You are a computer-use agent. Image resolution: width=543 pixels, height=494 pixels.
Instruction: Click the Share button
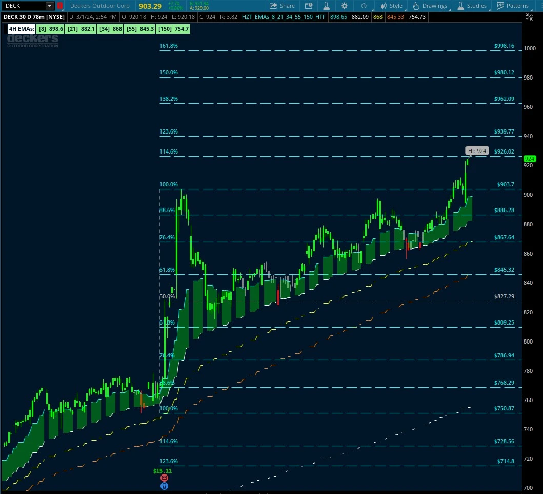(x=282, y=6)
